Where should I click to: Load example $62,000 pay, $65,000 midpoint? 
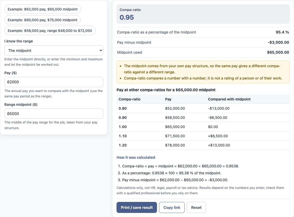pyautogui.click(x=43, y=9)
